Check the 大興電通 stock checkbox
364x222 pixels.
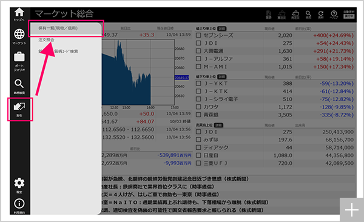click(x=198, y=51)
